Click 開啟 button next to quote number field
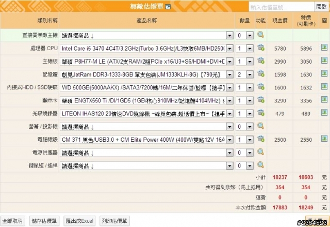The height and width of the screenshot is (227, 330). (322, 7)
